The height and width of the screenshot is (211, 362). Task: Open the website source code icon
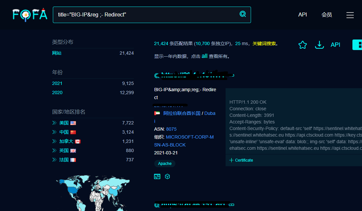click(x=157, y=176)
